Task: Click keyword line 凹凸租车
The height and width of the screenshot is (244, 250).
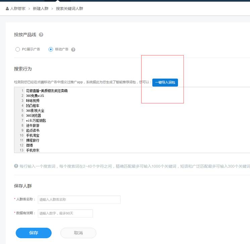Action: (x=33, y=106)
